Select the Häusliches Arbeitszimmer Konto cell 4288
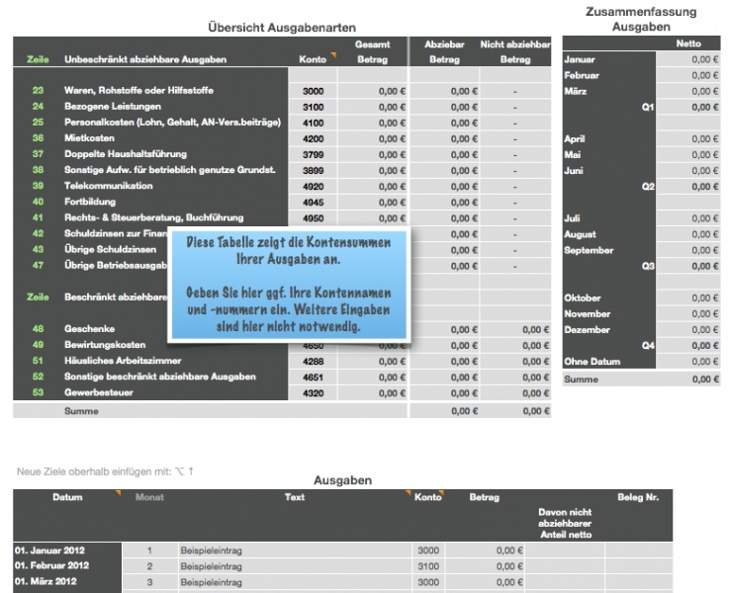730x593 pixels. 314,361
